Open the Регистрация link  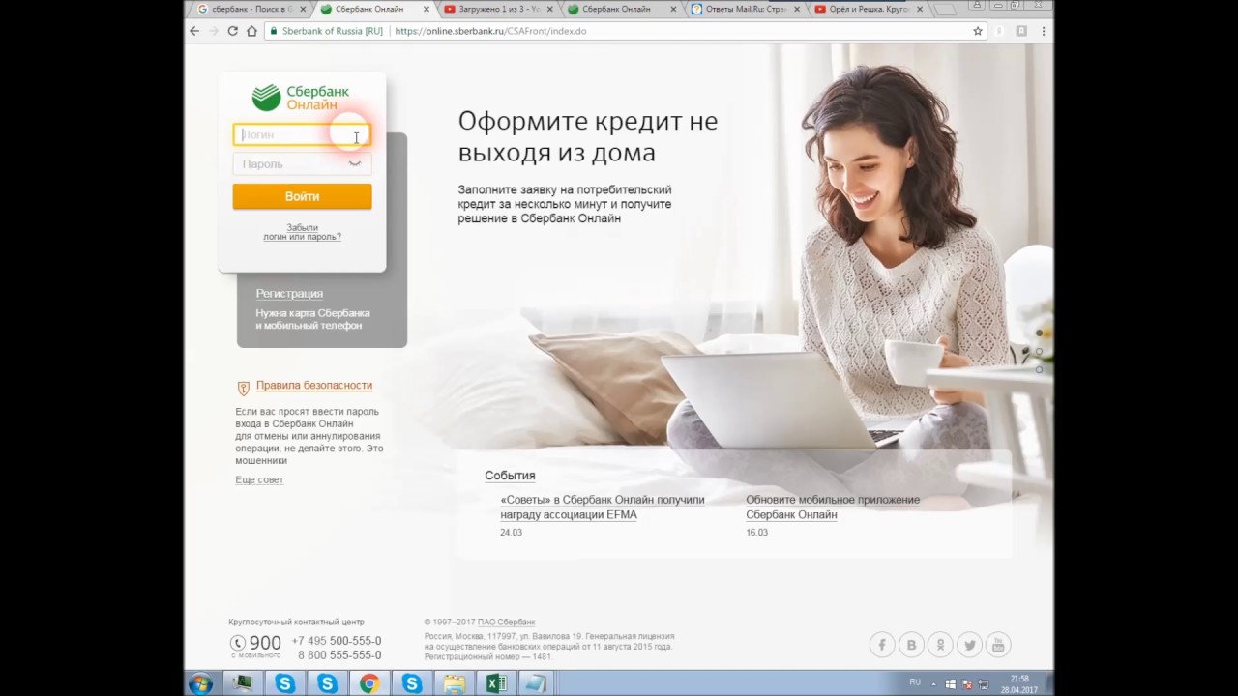289,294
